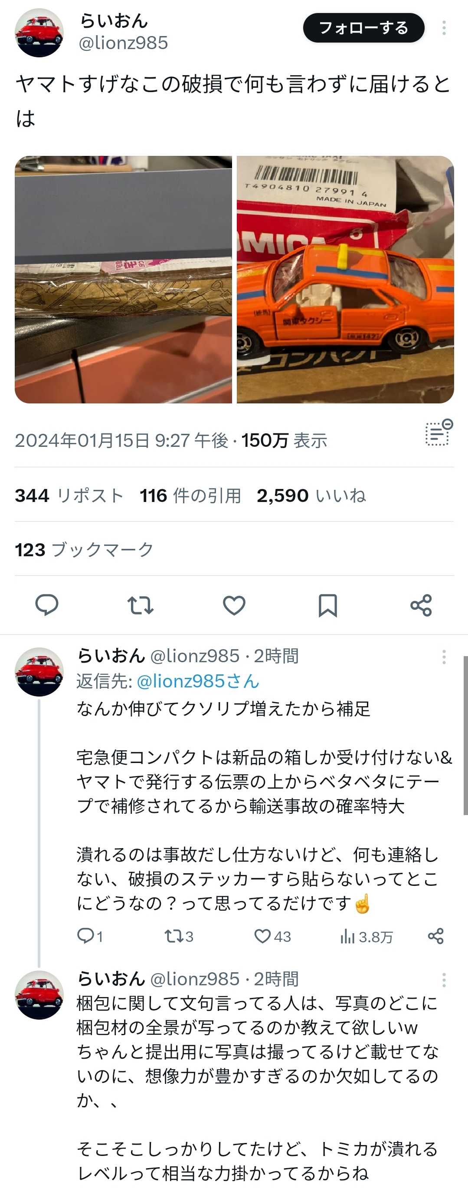Tap the main tweet's share icon
This screenshot has width=468, height=1192.
coord(421,605)
